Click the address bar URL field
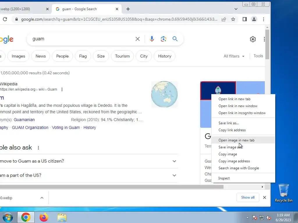 coord(119,19)
